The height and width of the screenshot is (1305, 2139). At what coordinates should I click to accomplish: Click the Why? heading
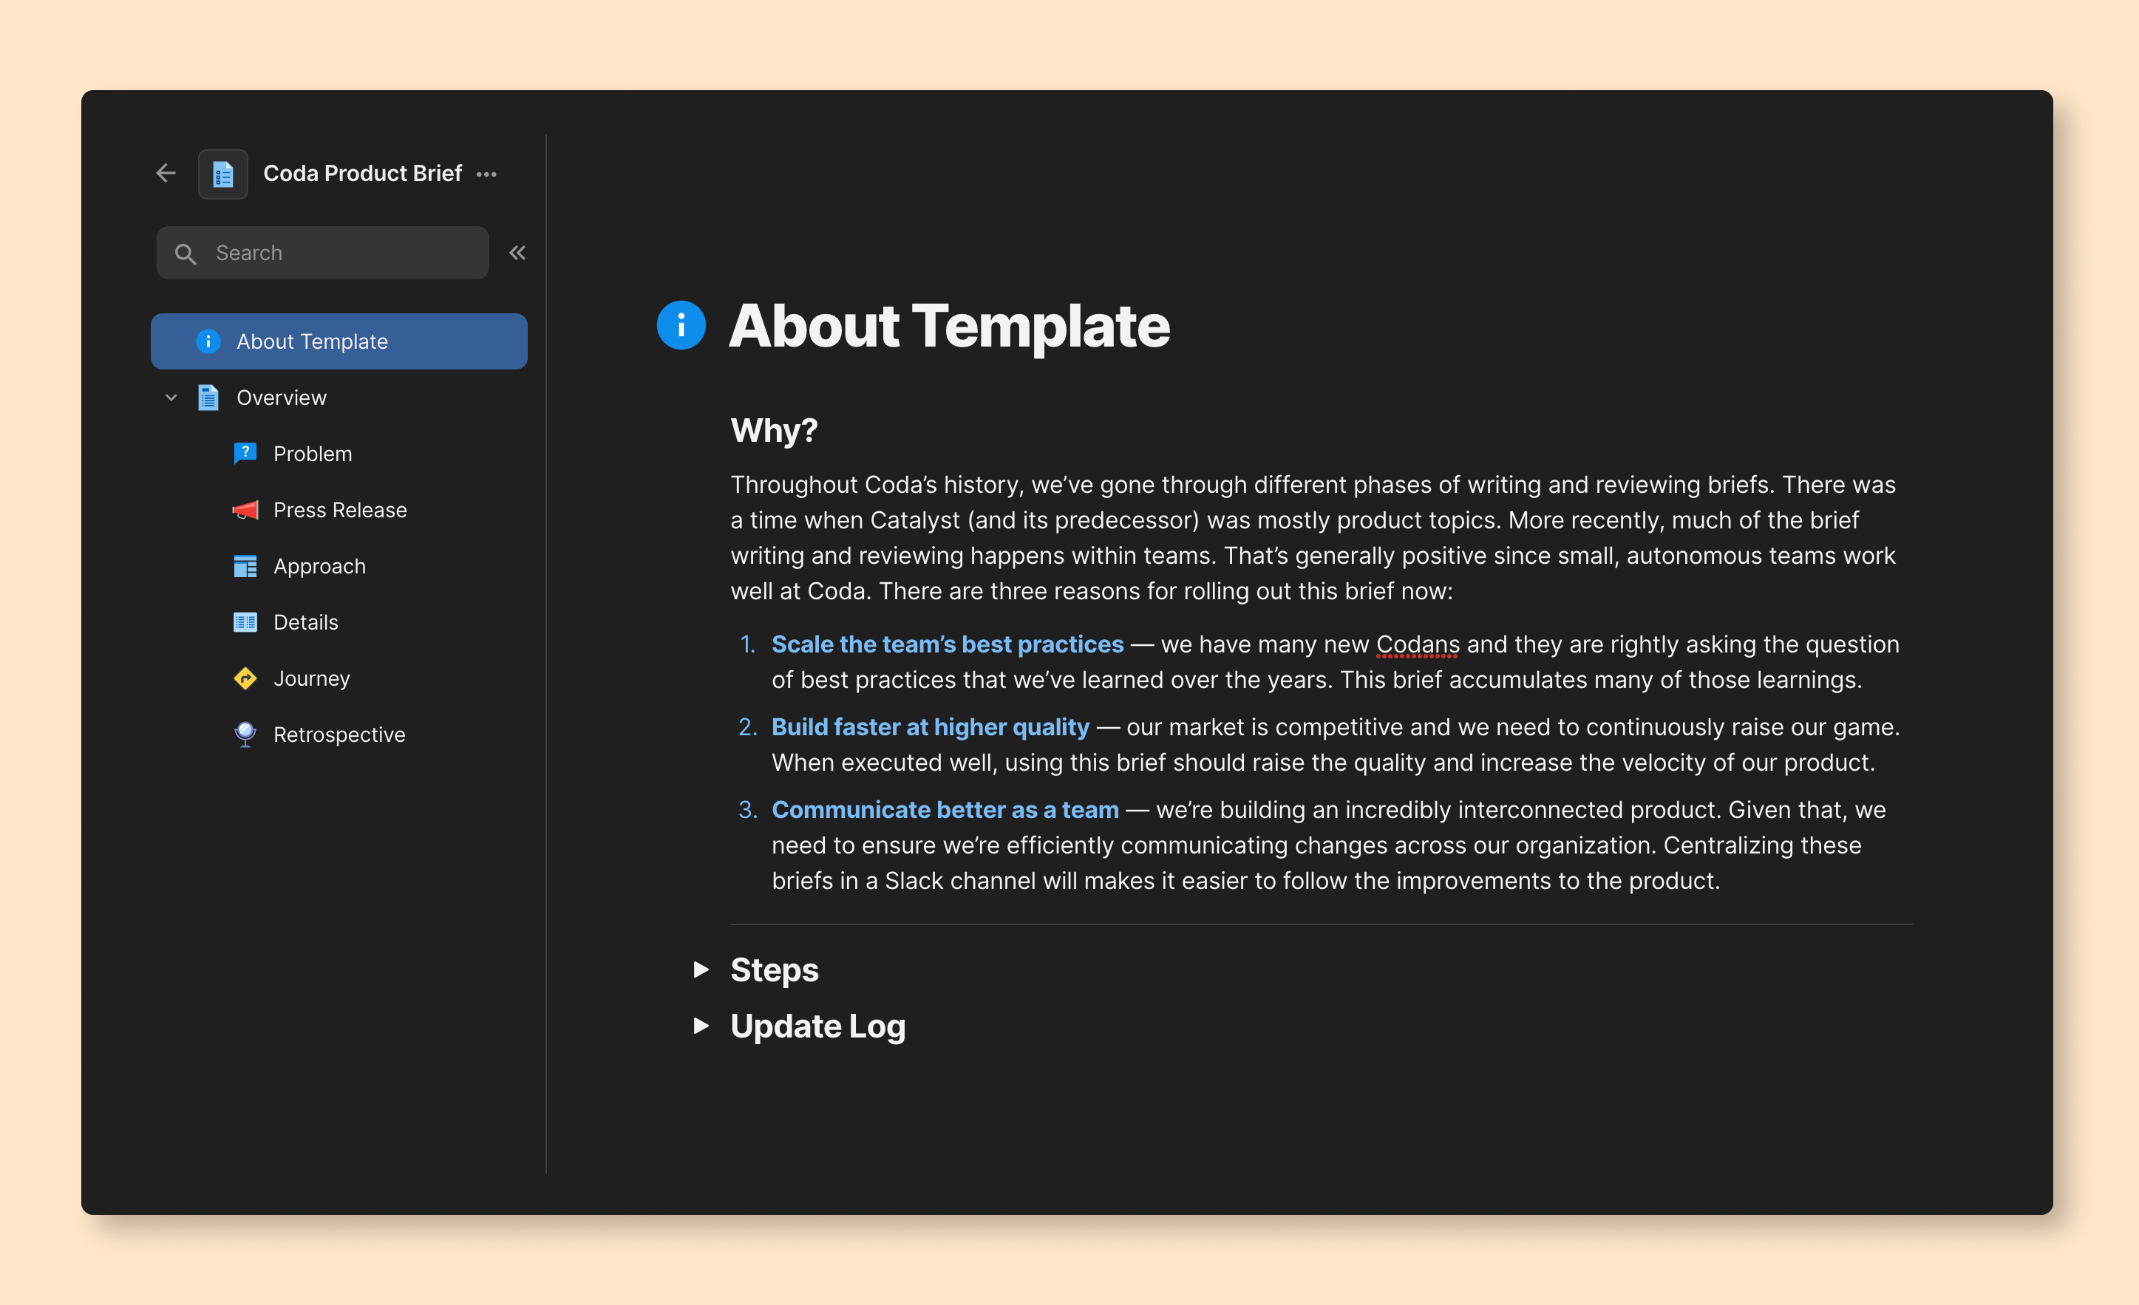coord(775,430)
